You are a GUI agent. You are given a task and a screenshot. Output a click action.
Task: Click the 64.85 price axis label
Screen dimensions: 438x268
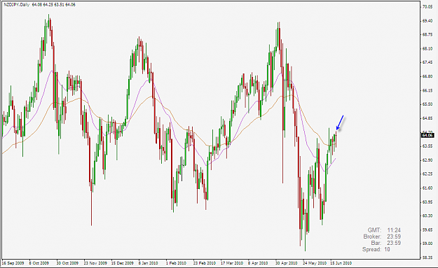click(427, 118)
